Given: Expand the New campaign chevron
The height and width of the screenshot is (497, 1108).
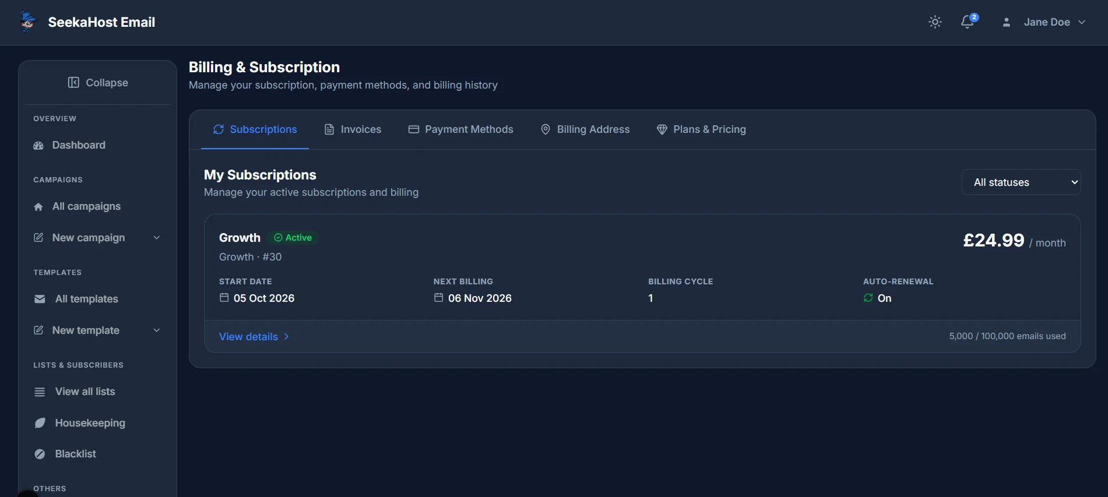Looking at the screenshot, I should 156,238.
